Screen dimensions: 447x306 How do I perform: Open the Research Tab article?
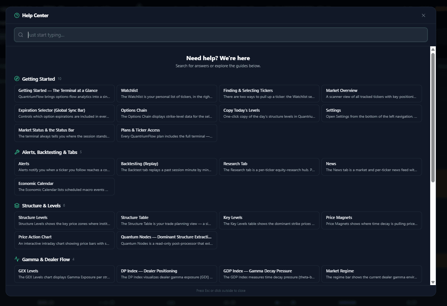[269, 167]
